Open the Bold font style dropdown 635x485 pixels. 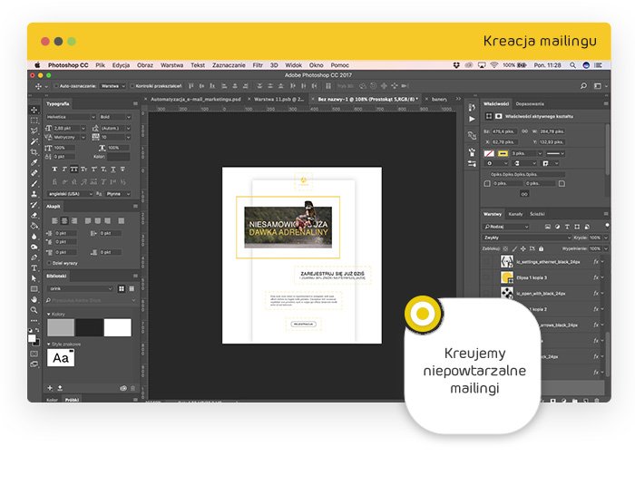point(116,117)
